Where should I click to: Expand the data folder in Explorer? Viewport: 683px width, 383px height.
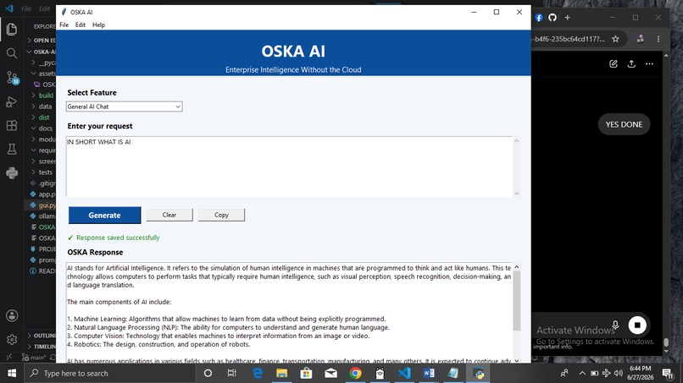41,106
